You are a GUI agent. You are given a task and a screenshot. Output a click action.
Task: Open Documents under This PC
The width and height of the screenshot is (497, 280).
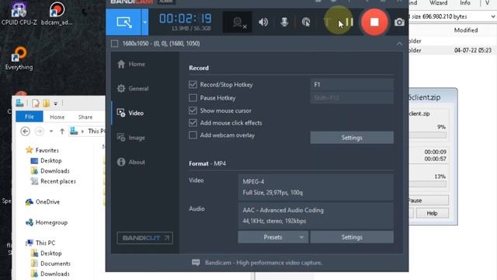click(50, 264)
